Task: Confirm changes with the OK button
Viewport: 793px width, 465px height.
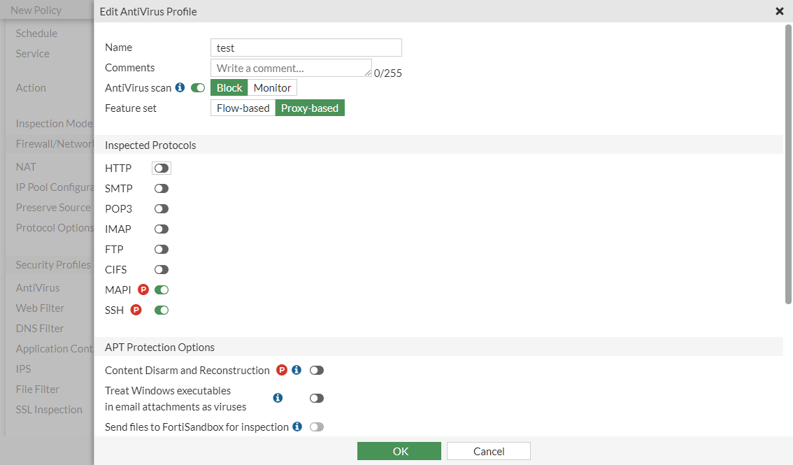Action: (399, 450)
